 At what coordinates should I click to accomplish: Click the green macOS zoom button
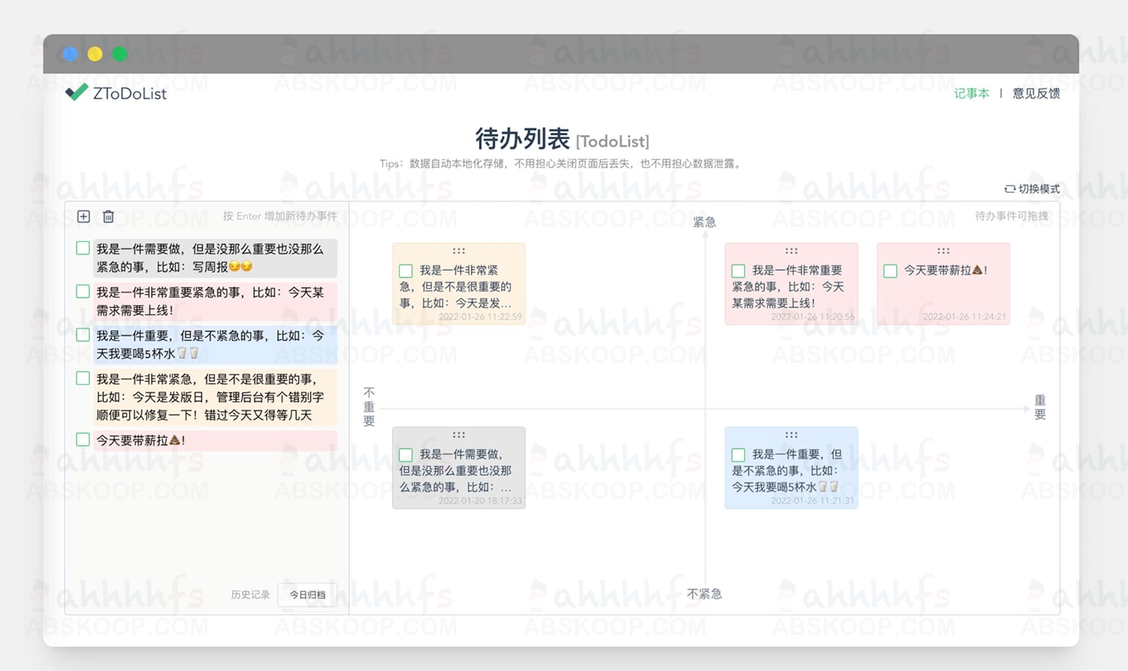coord(120,53)
